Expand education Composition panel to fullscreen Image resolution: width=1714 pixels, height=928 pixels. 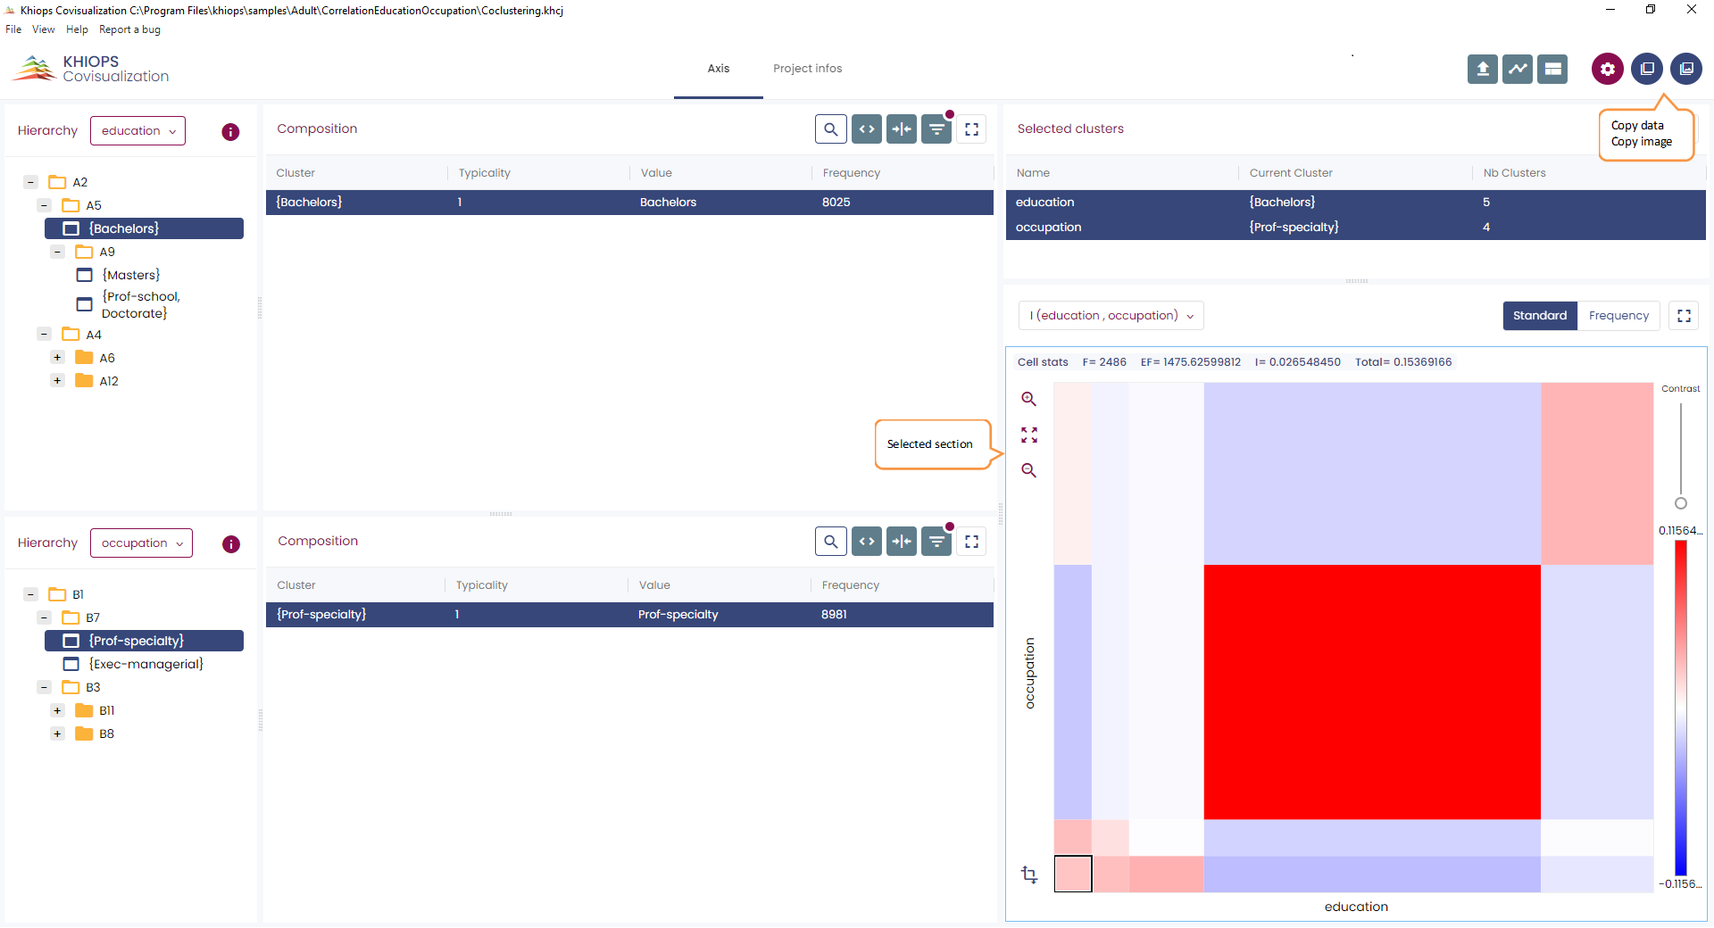point(972,129)
